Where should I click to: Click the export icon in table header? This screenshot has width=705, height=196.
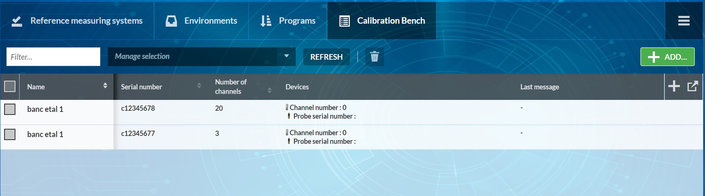pos(693,86)
